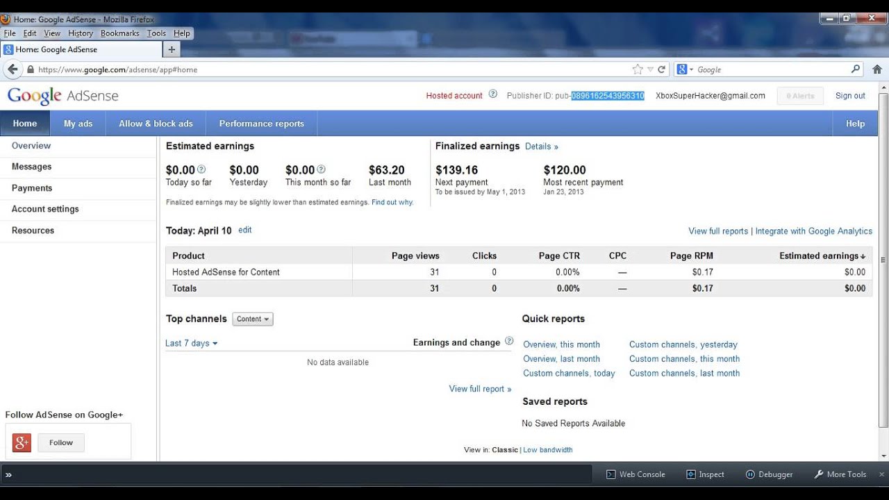The width and height of the screenshot is (889, 500).
Task: Open the File menu
Action: [x=10, y=33]
